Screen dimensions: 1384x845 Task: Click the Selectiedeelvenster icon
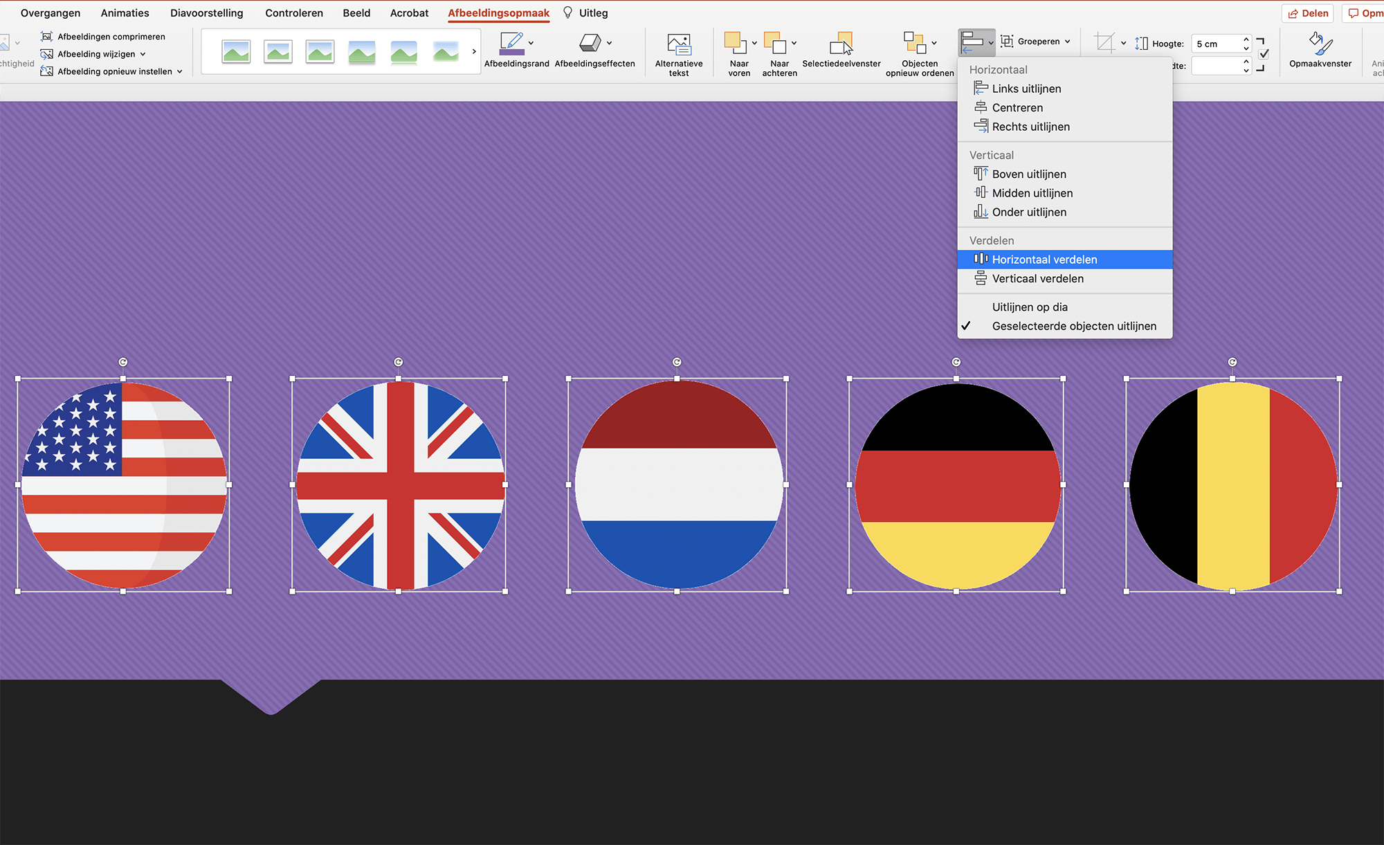click(841, 44)
